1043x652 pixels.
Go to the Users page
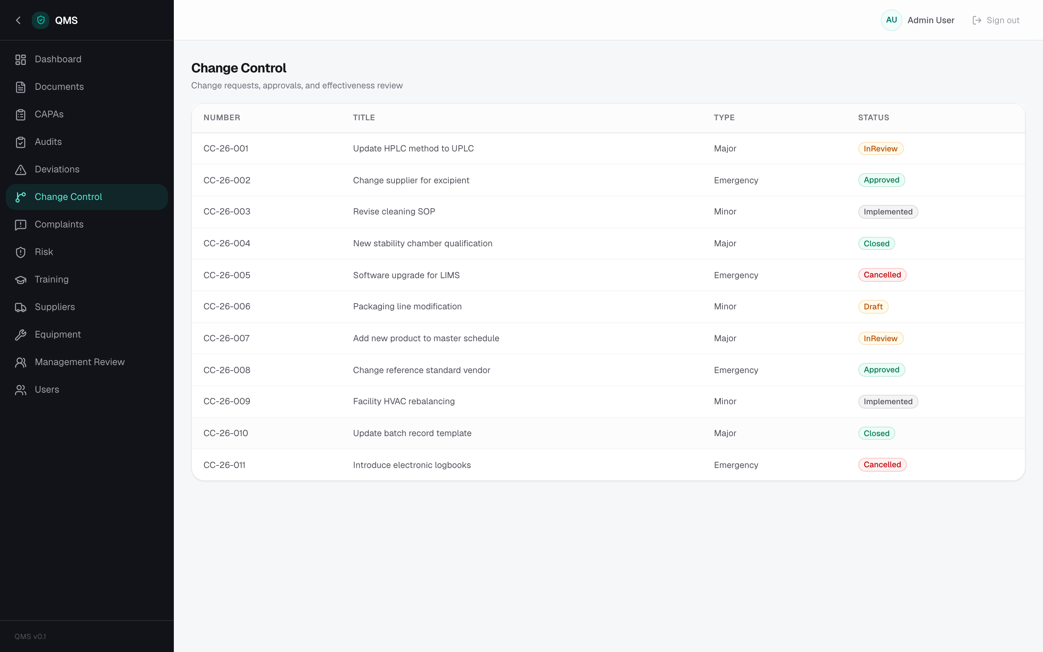pos(87,390)
